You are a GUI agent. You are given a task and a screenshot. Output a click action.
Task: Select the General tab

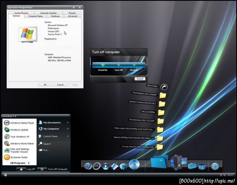click(x=16, y=16)
